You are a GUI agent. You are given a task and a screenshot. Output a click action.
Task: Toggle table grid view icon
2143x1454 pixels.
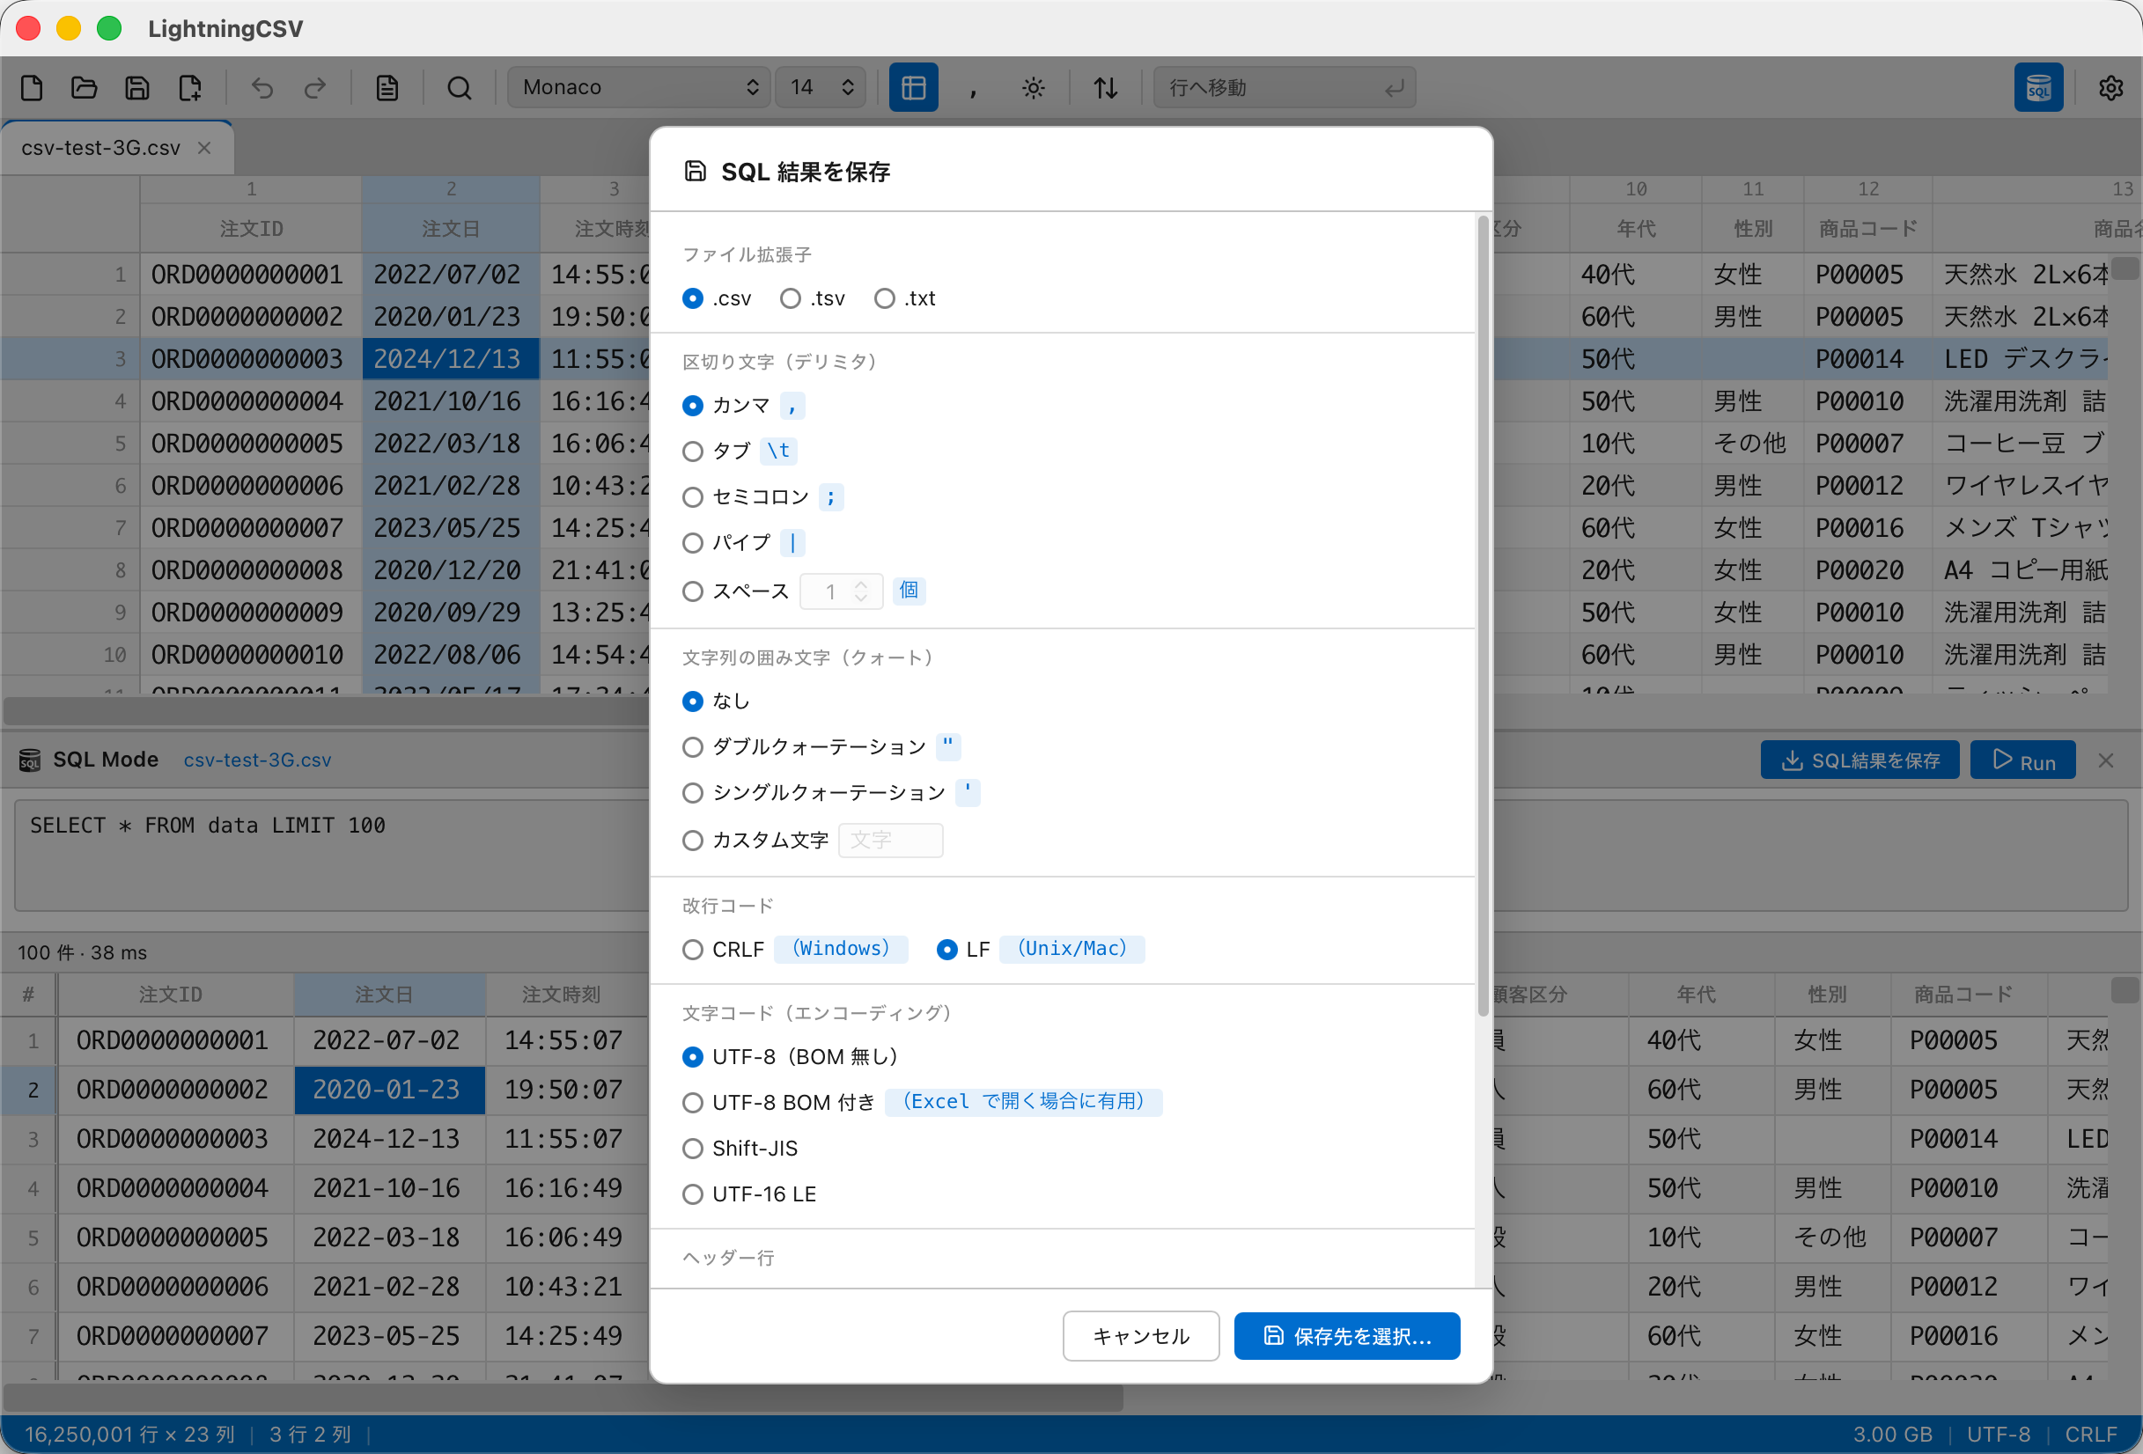pyautogui.click(x=913, y=88)
